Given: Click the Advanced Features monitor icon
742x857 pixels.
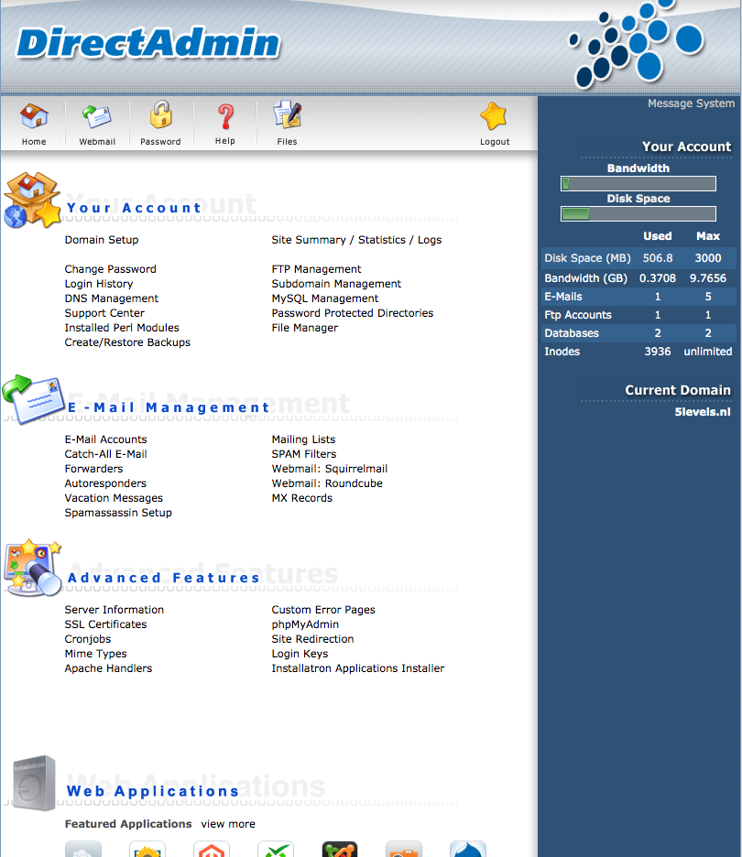Looking at the screenshot, I should coord(33,568).
